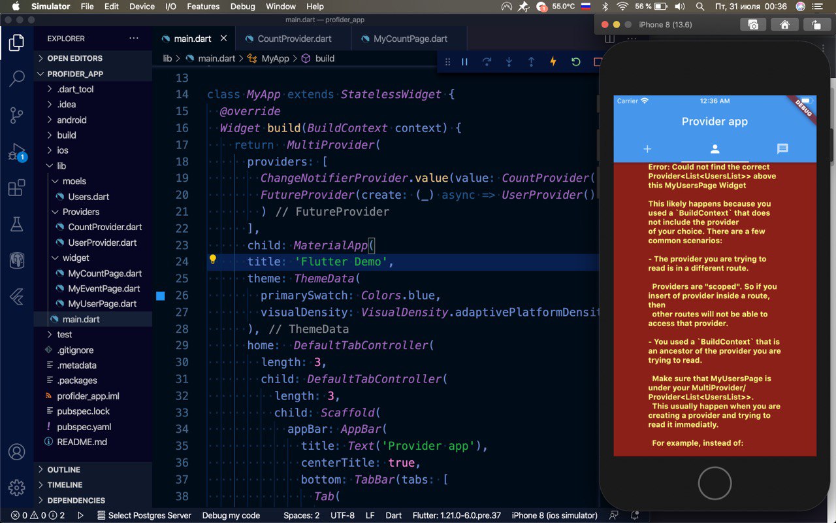This screenshot has height=523, width=836.
Task: Click Debug my code in status bar
Action: (x=231, y=515)
